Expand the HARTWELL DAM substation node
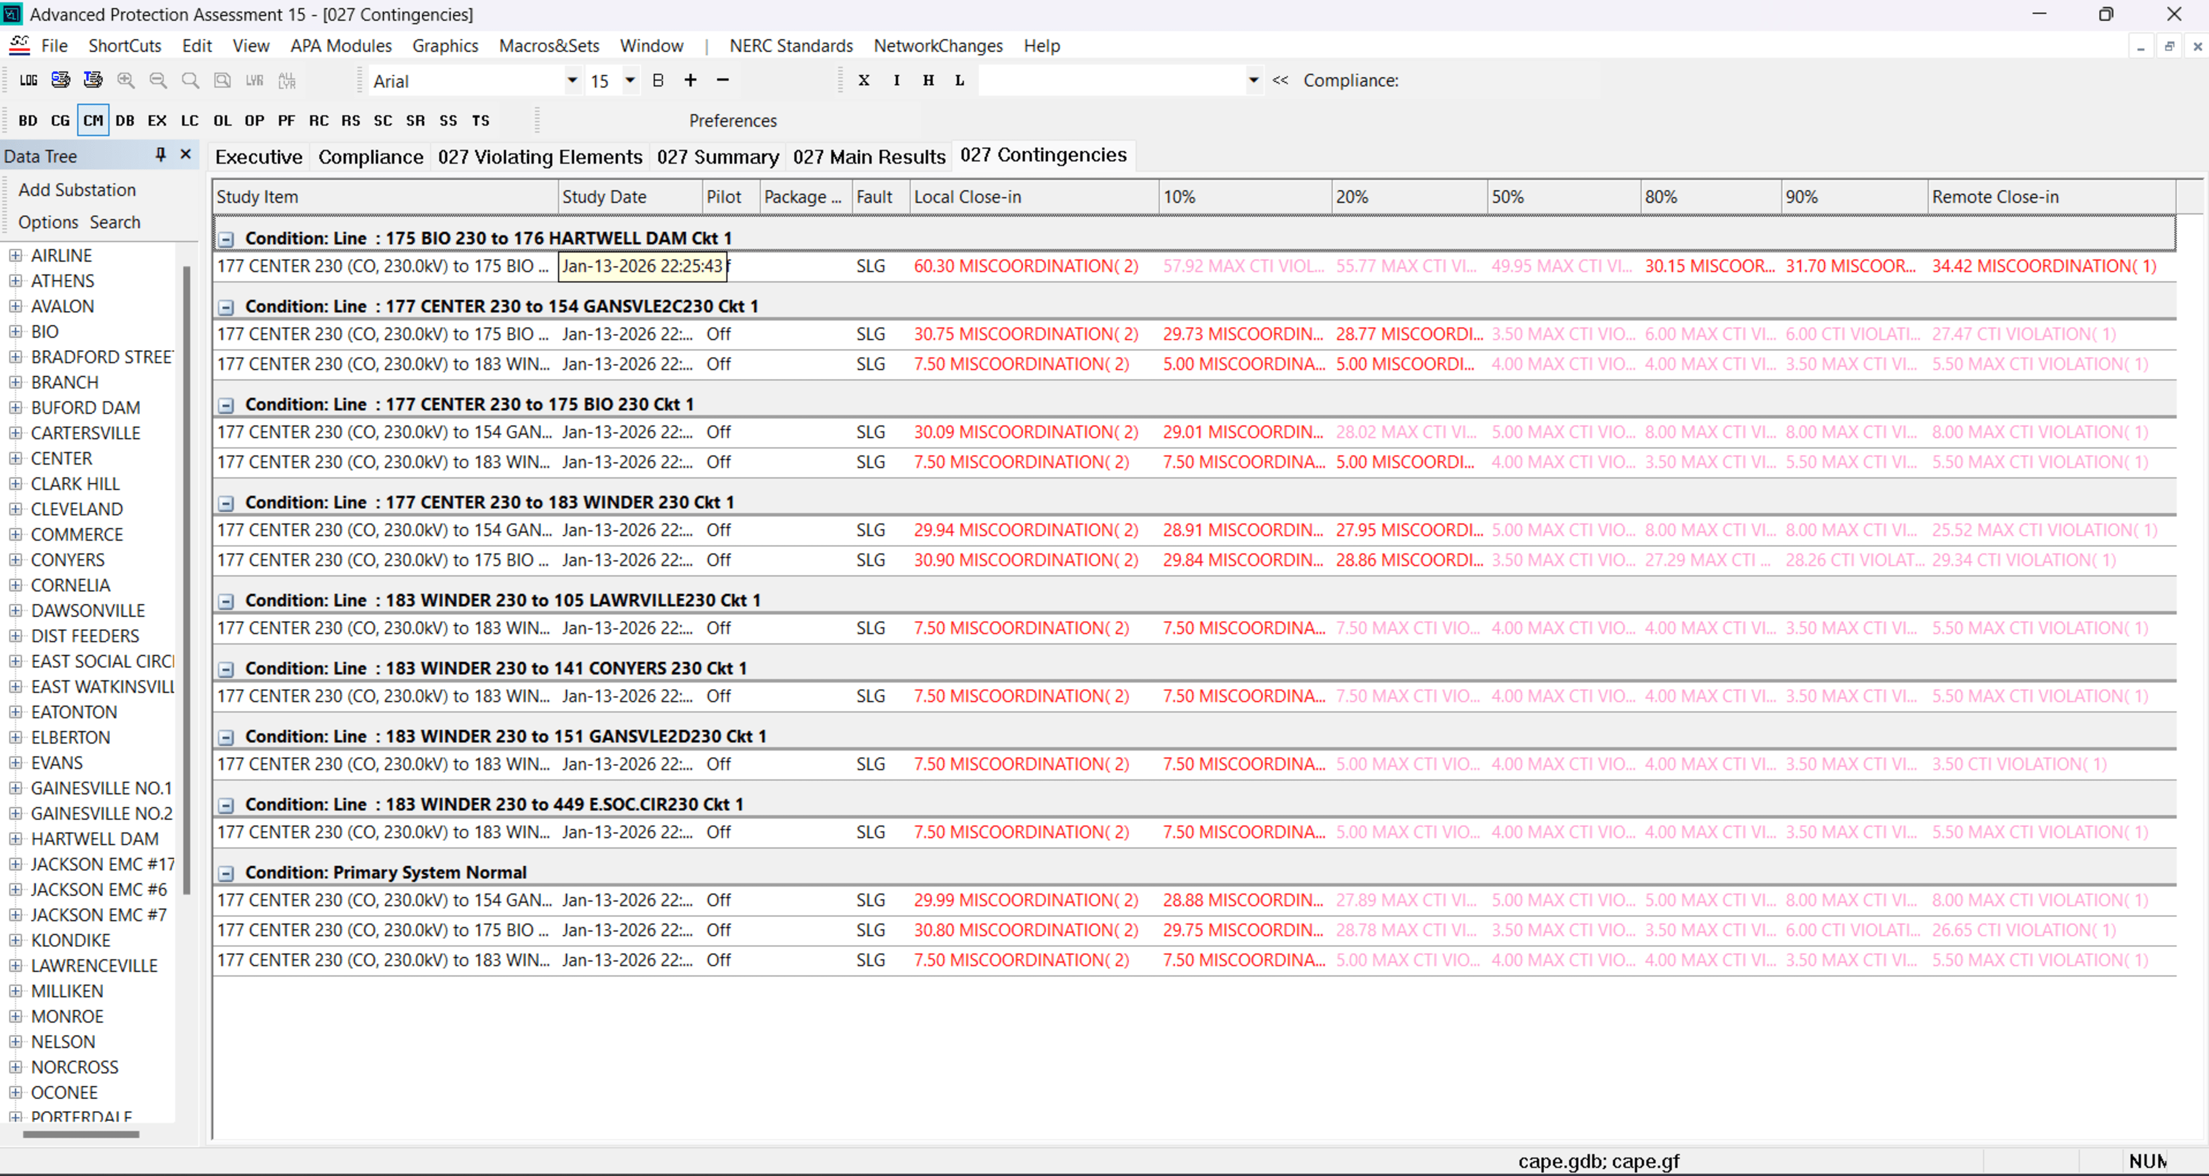 (x=15, y=839)
